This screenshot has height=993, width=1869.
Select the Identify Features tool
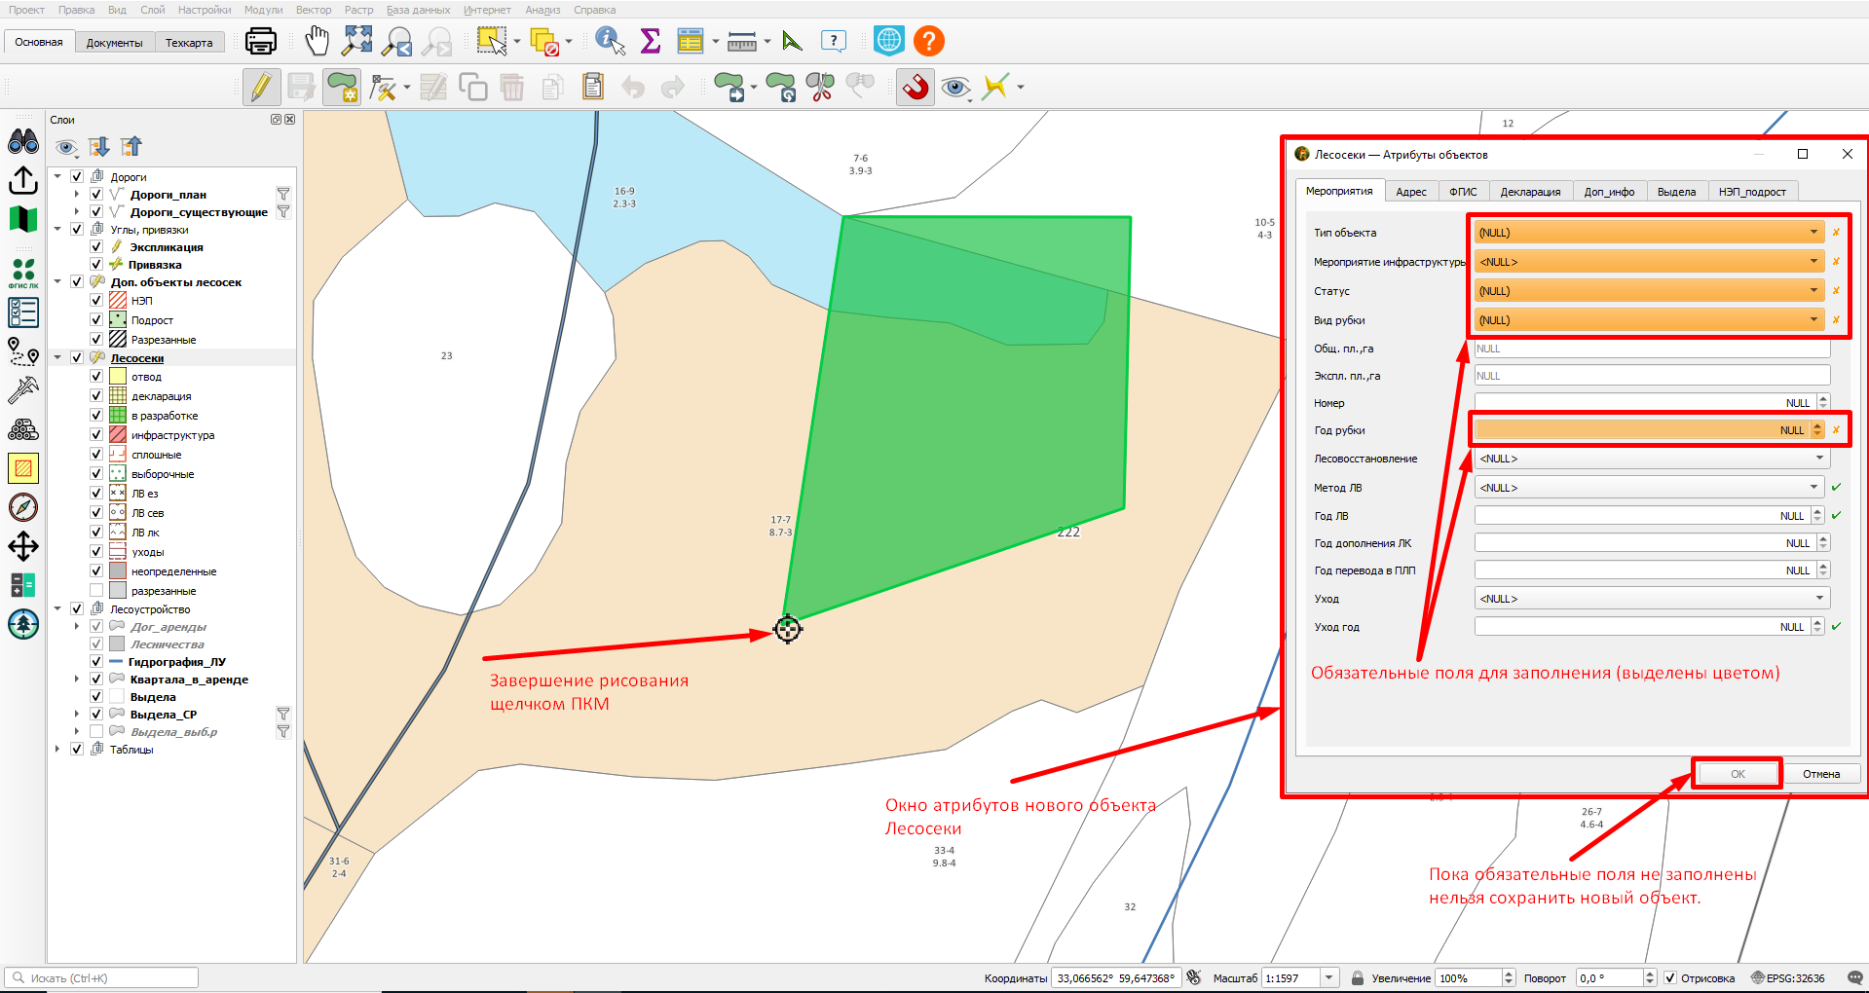610,41
